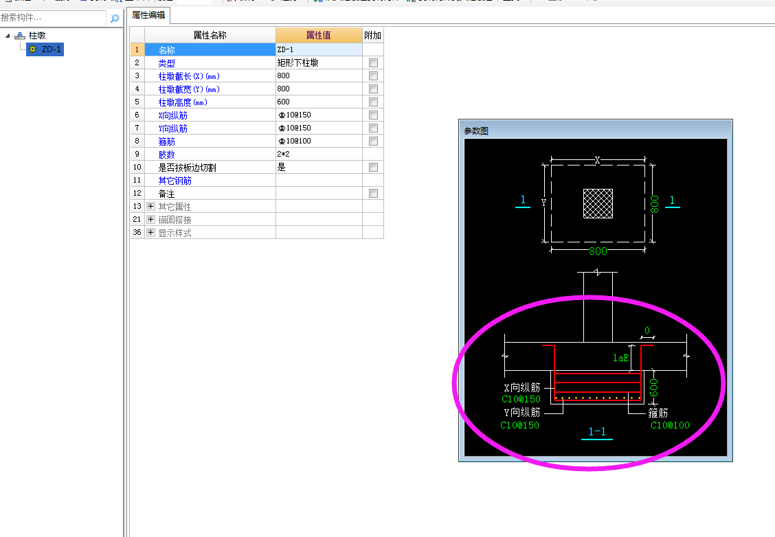The height and width of the screenshot is (537, 775).
Task: Click the 柱墩 category icon in tree
Action: (x=20, y=36)
